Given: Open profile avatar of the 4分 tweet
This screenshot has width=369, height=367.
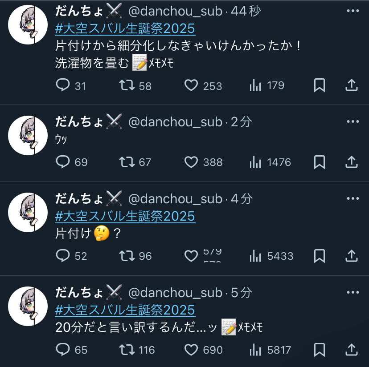Looking at the screenshot, I should click(28, 212).
